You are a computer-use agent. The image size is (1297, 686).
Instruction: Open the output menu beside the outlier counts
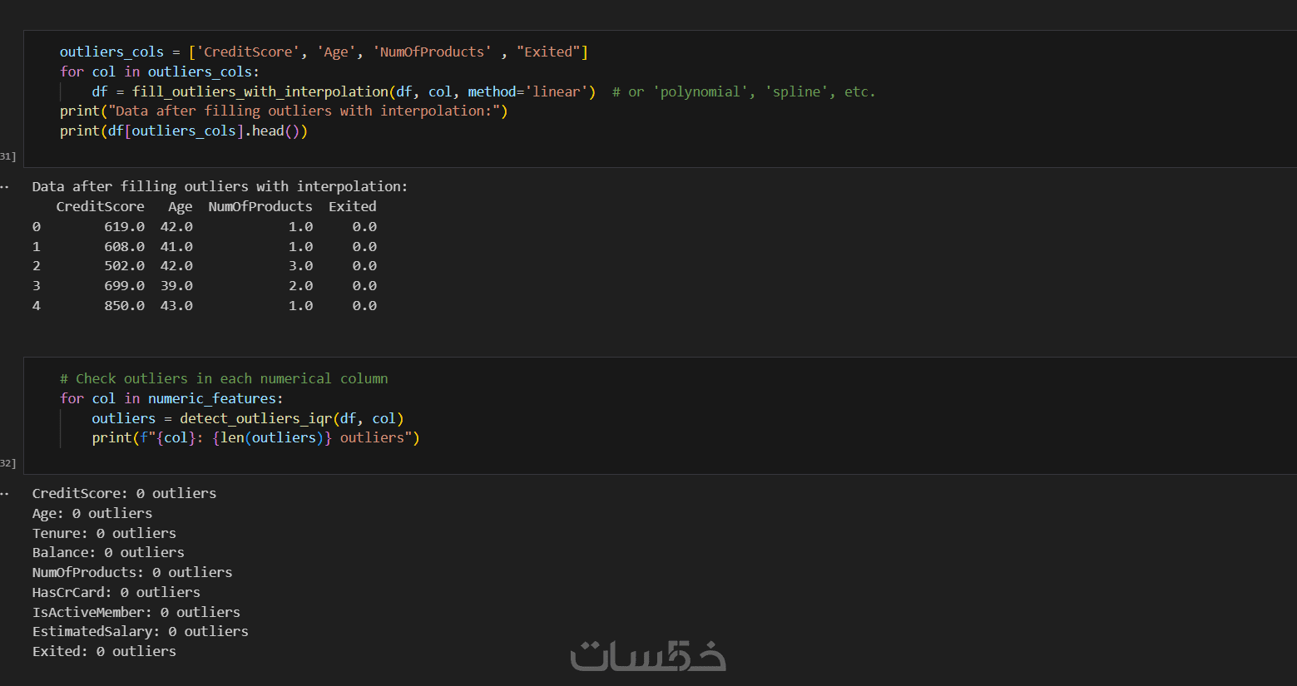point(4,494)
